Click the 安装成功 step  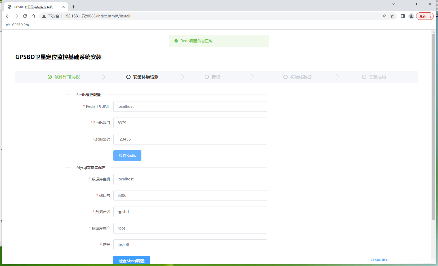(374, 77)
